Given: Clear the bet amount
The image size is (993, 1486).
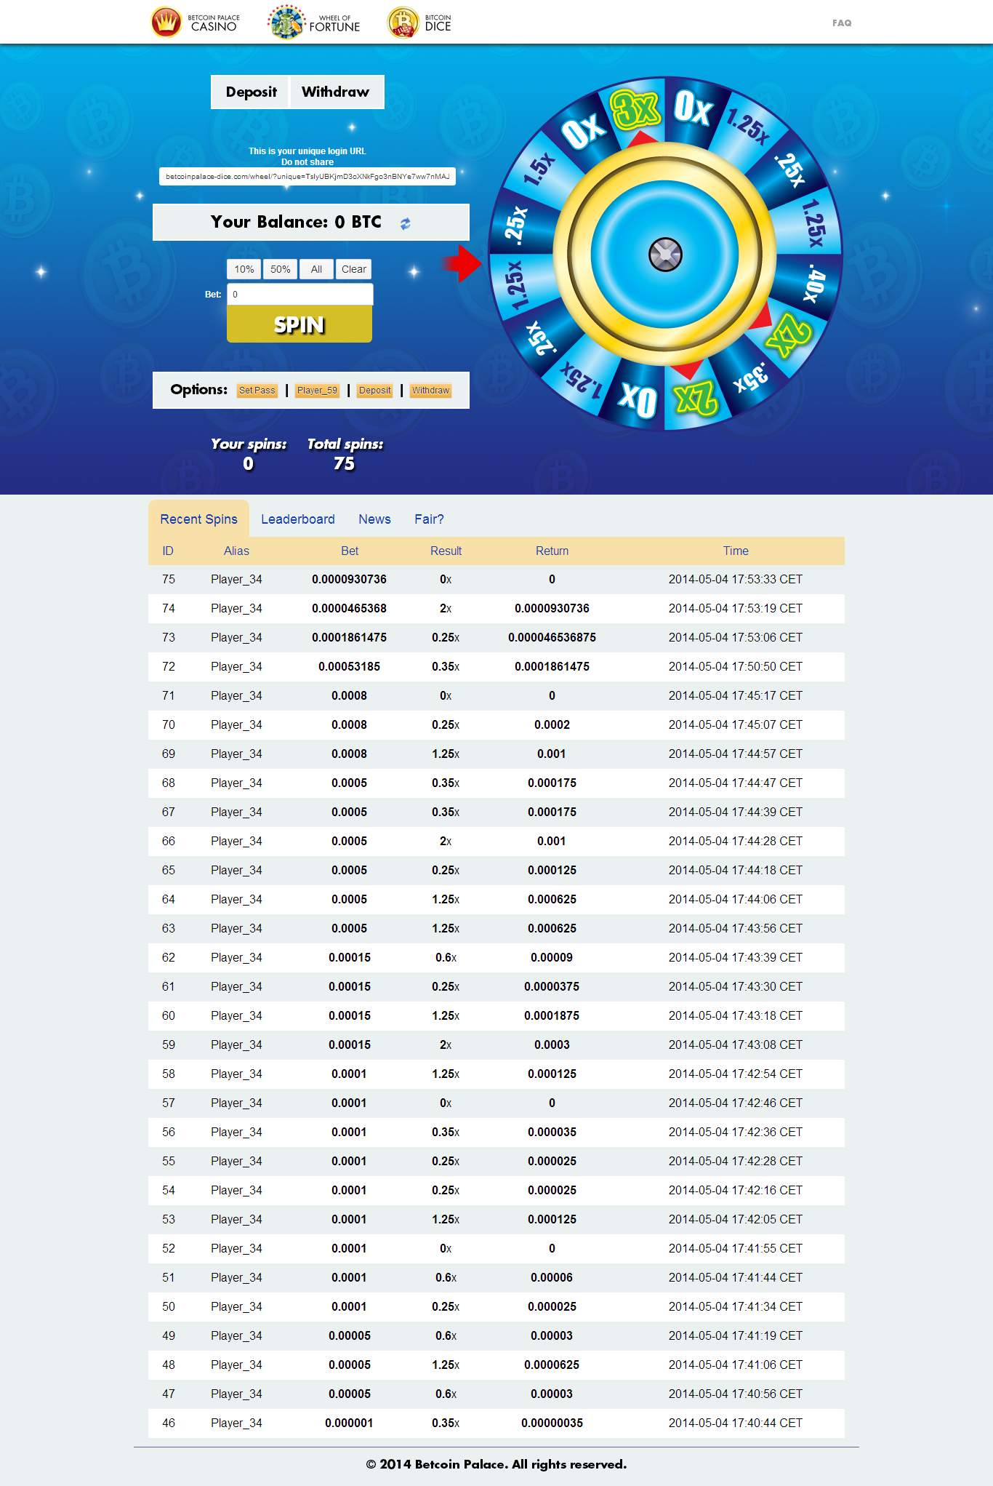Looking at the screenshot, I should [x=353, y=269].
